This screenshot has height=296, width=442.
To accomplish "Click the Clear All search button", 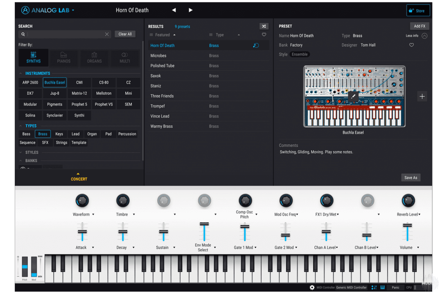I will tap(125, 34).
